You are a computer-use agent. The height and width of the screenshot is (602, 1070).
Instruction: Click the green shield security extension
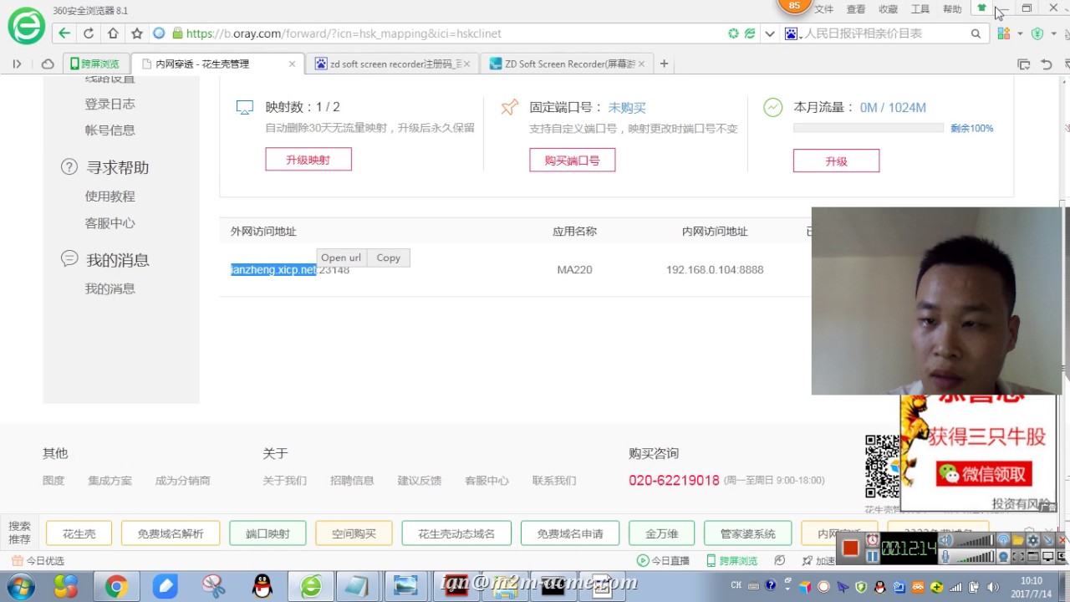click(x=1037, y=33)
